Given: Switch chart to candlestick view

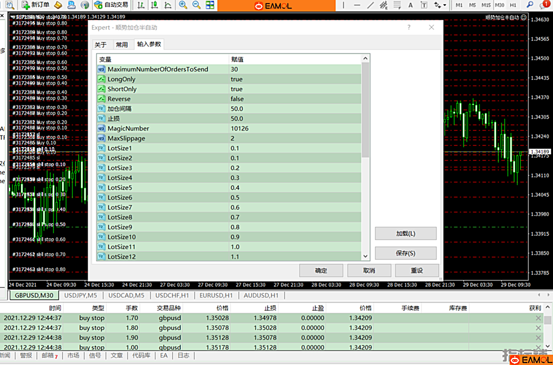Looking at the screenshot, I should coord(154,5).
